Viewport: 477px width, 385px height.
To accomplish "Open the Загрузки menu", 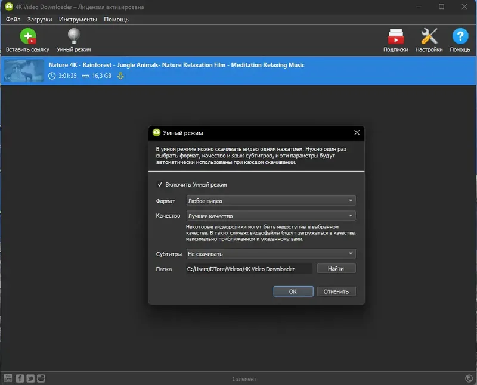I will (39, 20).
